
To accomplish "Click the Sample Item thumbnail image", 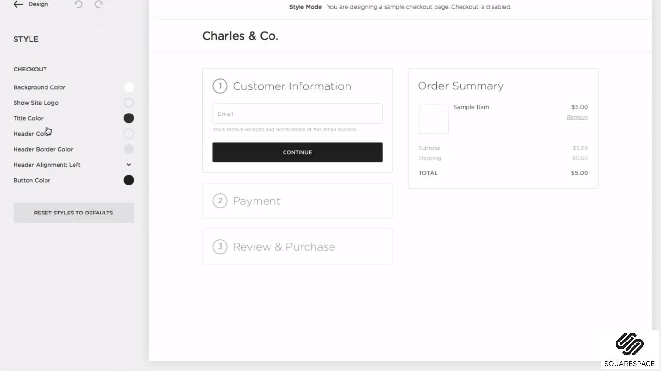I will [x=434, y=119].
